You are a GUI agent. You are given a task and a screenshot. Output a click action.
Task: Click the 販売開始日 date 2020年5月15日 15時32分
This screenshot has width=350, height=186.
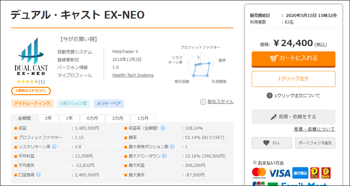[x=311, y=16]
